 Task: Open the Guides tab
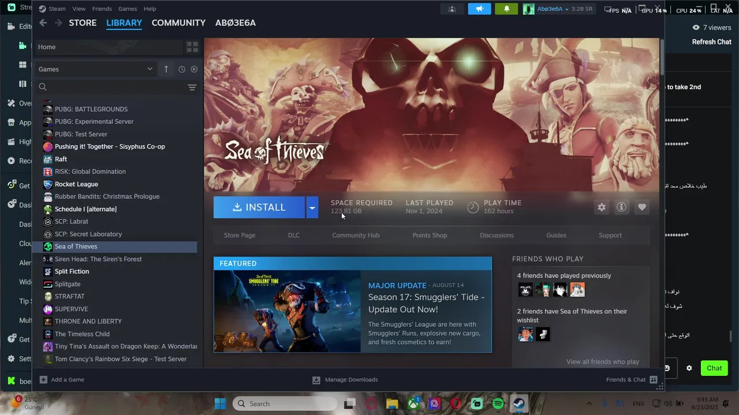[556, 235]
